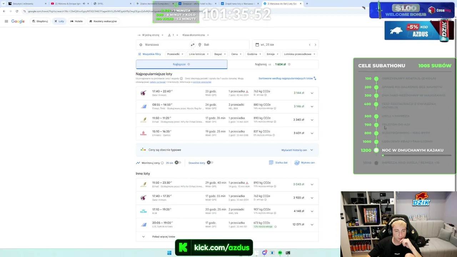This screenshot has width=457, height=257.
Task: Reload the page with the browser refresh button
Action: 17,11
